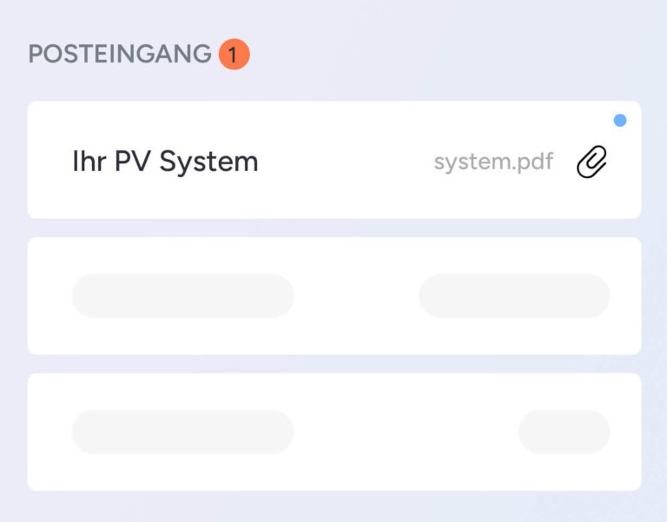667x522 pixels.
Task: Click the orange unread count badge
Action: [234, 55]
